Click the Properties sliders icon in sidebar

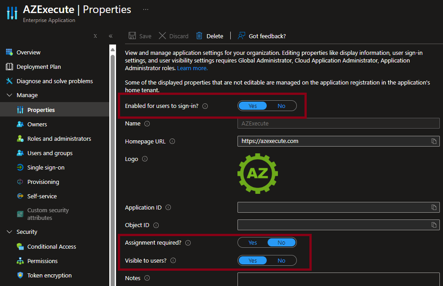point(20,110)
